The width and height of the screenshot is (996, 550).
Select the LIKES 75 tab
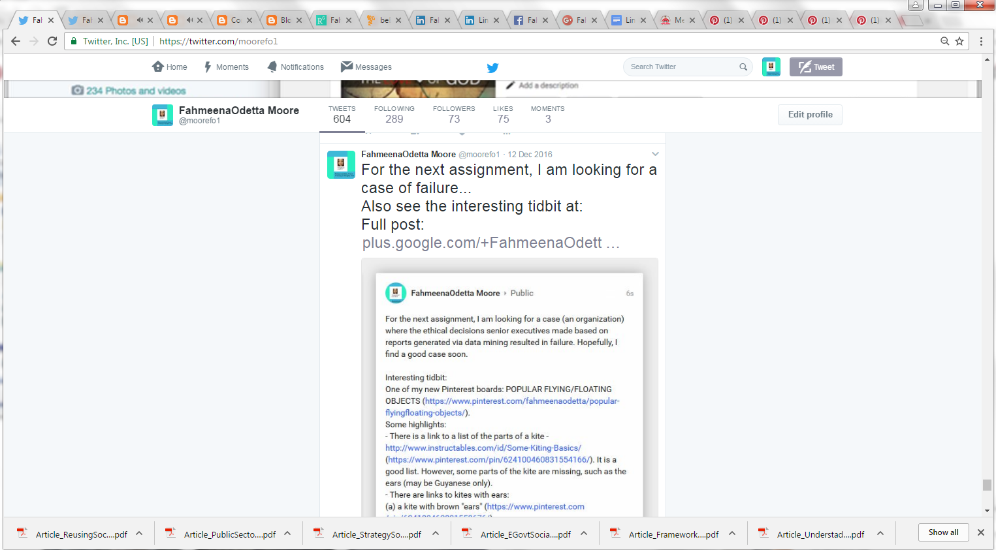pyautogui.click(x=503, y=115)
